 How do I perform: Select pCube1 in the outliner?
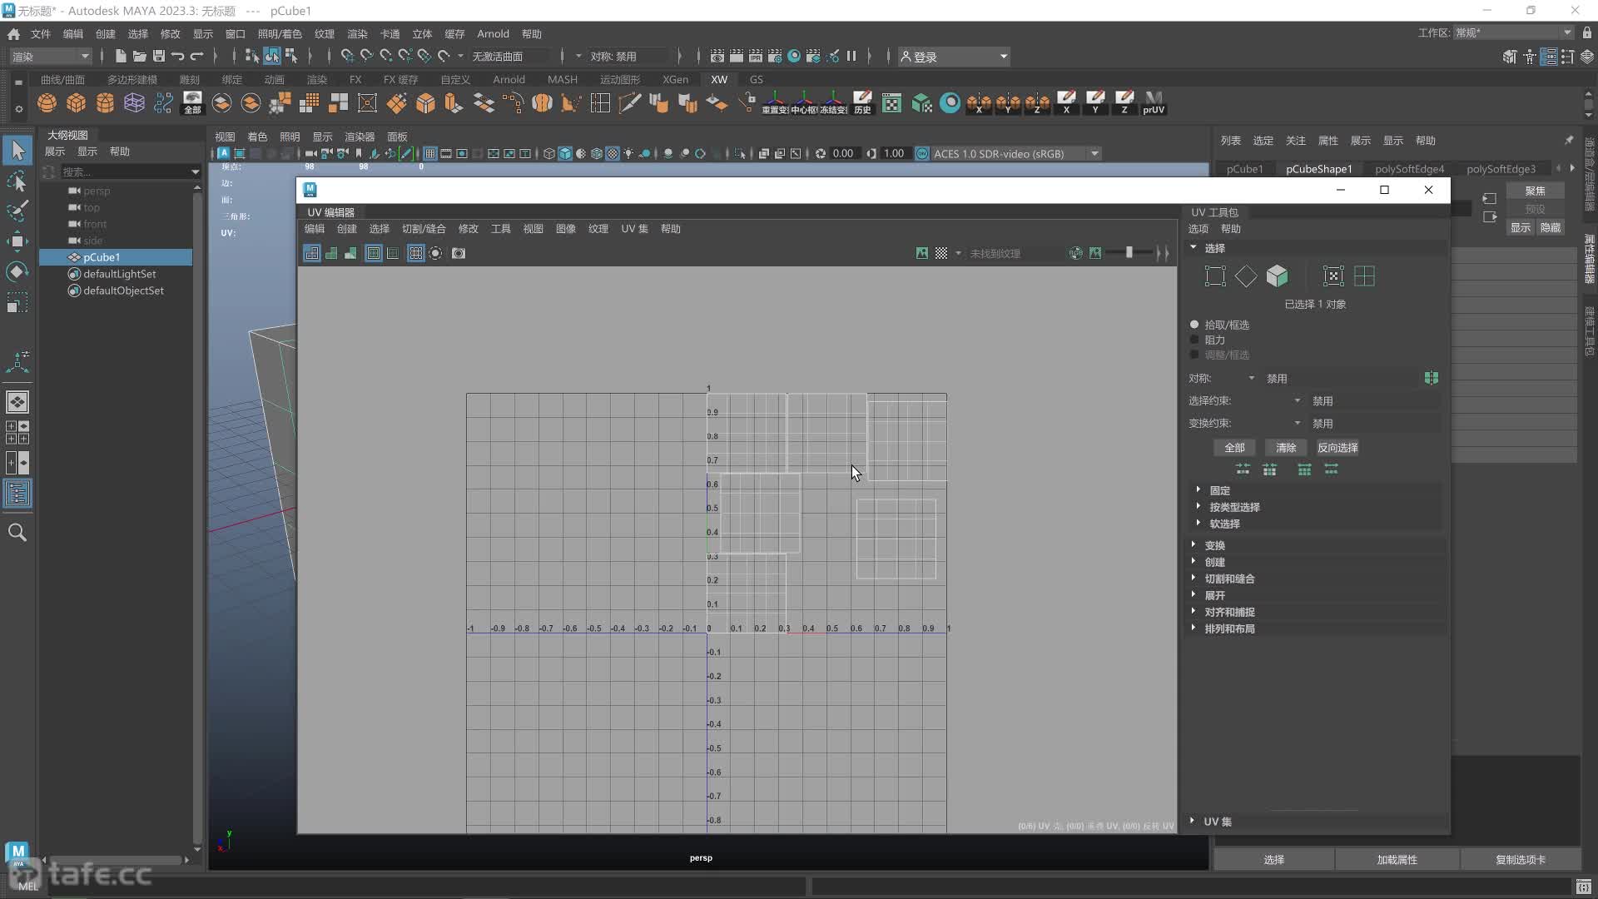(102, 257)
